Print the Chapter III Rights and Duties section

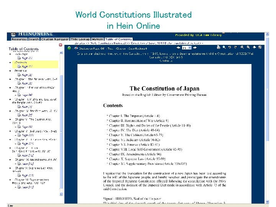point(19,106)
